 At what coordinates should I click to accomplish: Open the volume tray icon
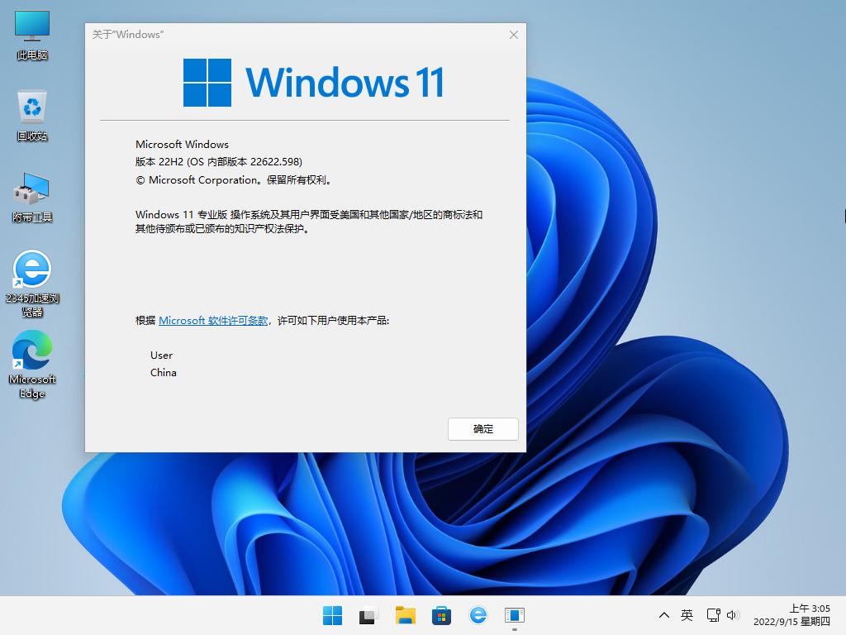(x=732, y=615)
